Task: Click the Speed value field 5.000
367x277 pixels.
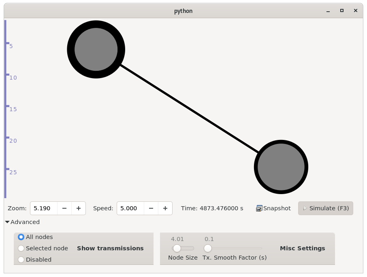Action: tap(130, 208)
